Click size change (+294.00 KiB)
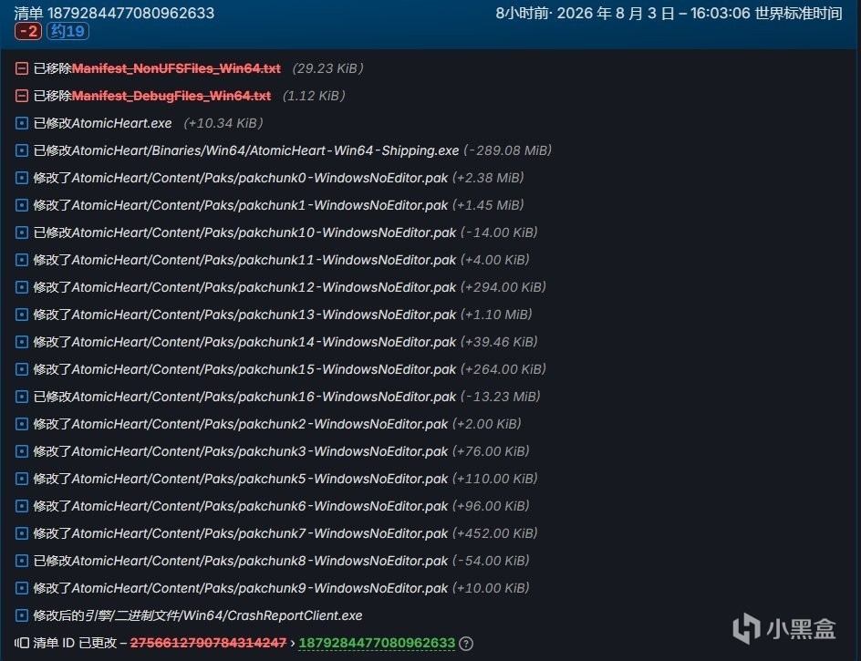 pyautogui.click(x=503, y=287)
